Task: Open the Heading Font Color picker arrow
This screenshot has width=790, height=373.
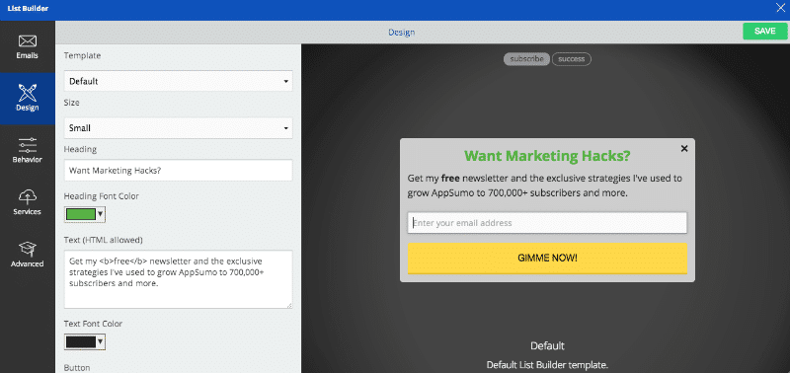Action: point(101,214)
